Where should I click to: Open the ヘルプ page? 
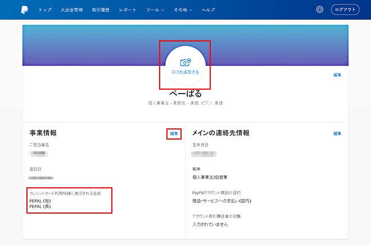coord(208,10)
